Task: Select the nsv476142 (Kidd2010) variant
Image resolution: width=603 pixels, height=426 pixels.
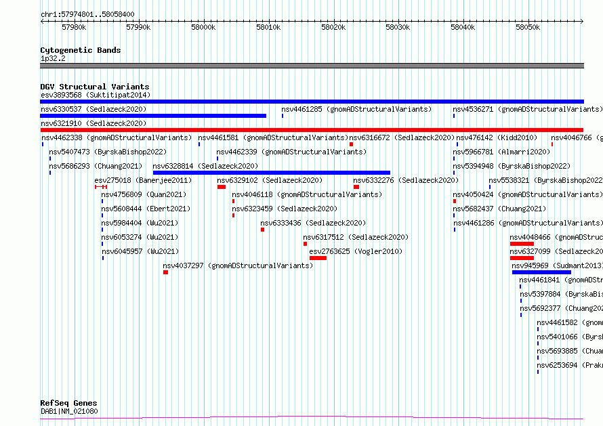Action: pos(497,137)
